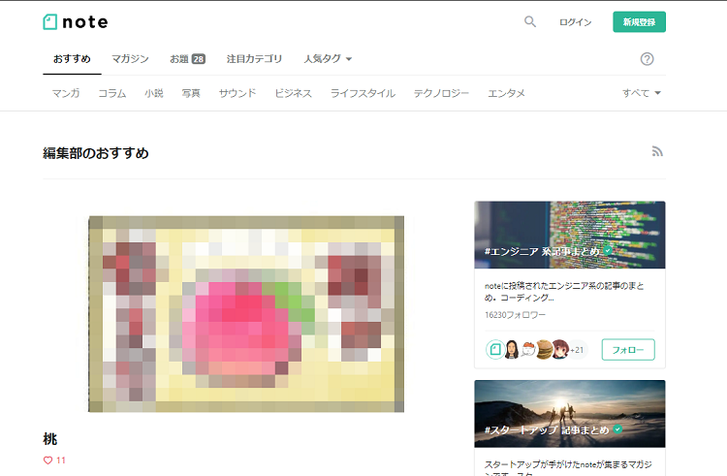The width and height of the screenshot is (727, 476).
Task: Click the note logo
Action: (76, 21)
